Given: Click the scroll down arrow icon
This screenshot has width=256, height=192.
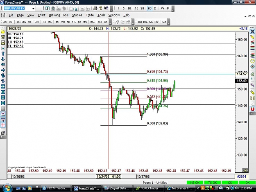Looking at the screenshot, I should (x=3, y=59).
